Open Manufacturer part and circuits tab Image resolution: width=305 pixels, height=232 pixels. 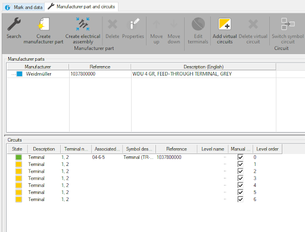point(82,7)
